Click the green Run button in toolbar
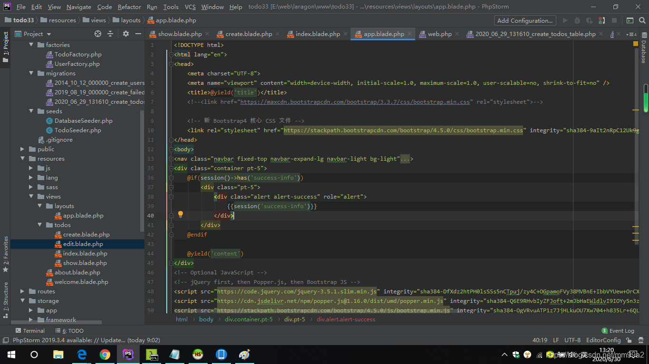This screenshot has width=649, height=364. (x=565, y=20)
